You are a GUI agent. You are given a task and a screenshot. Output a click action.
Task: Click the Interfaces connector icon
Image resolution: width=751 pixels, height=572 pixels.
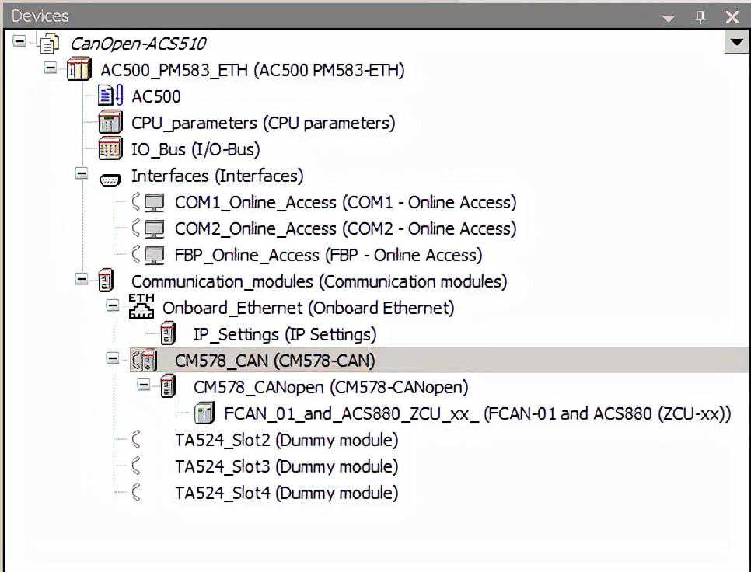(x=110, y=177)
